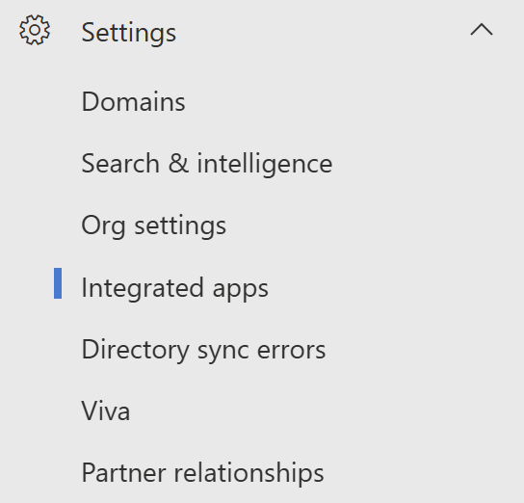The image size is (524, 503).
Task: Open Partner relationships
Action: coord(203,473)
